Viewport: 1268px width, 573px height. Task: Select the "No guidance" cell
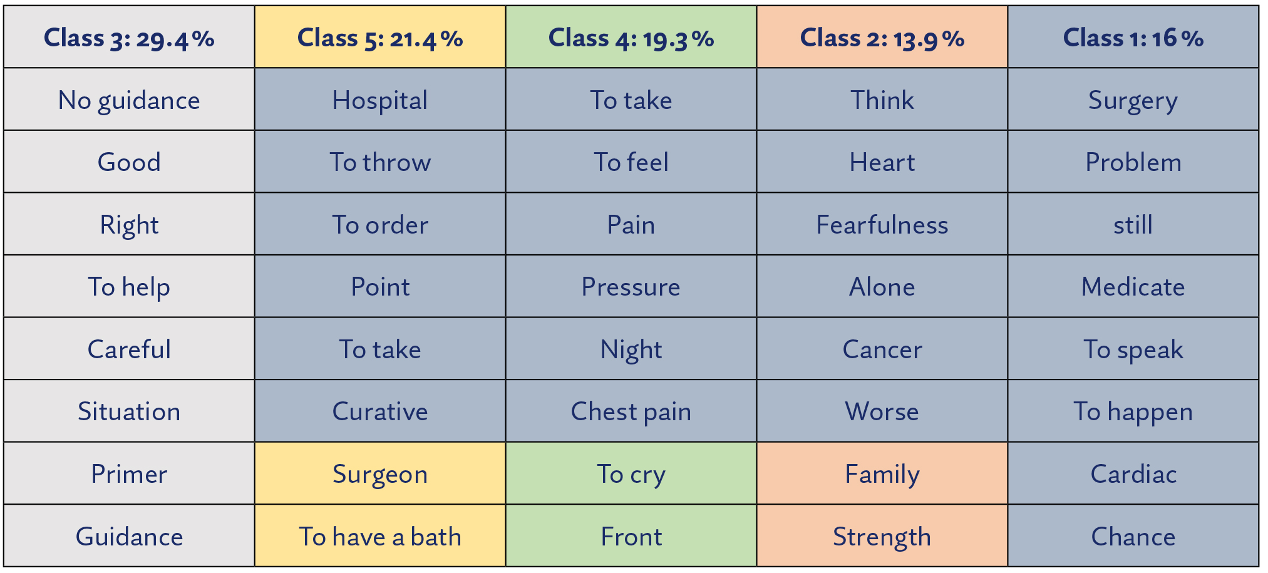click(x=129, y=100)
